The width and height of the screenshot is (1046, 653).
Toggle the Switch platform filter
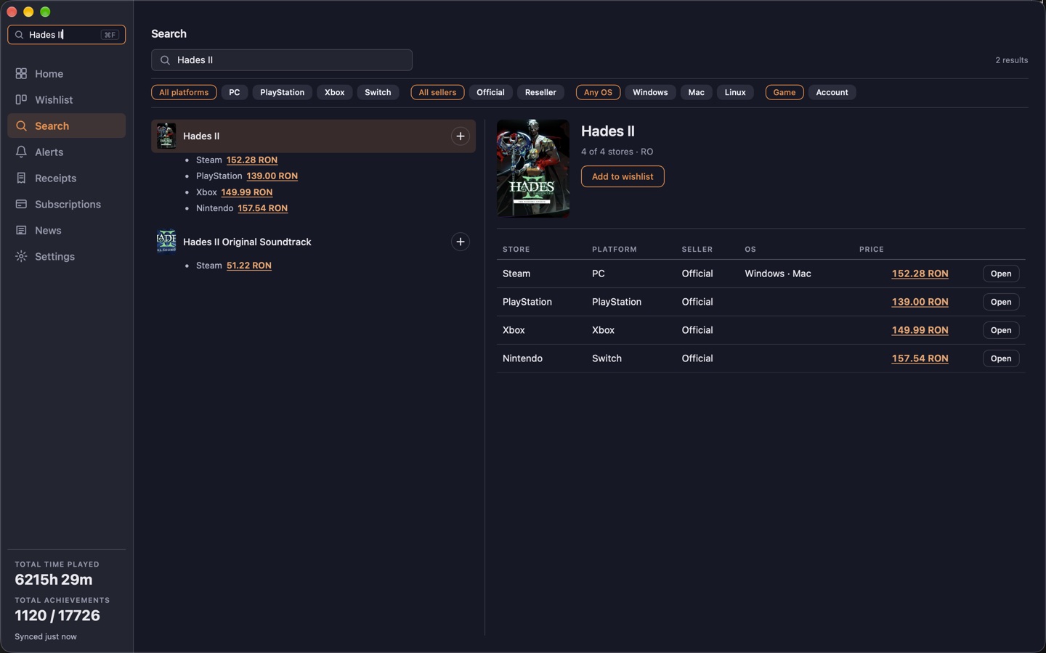coord(378,92)
